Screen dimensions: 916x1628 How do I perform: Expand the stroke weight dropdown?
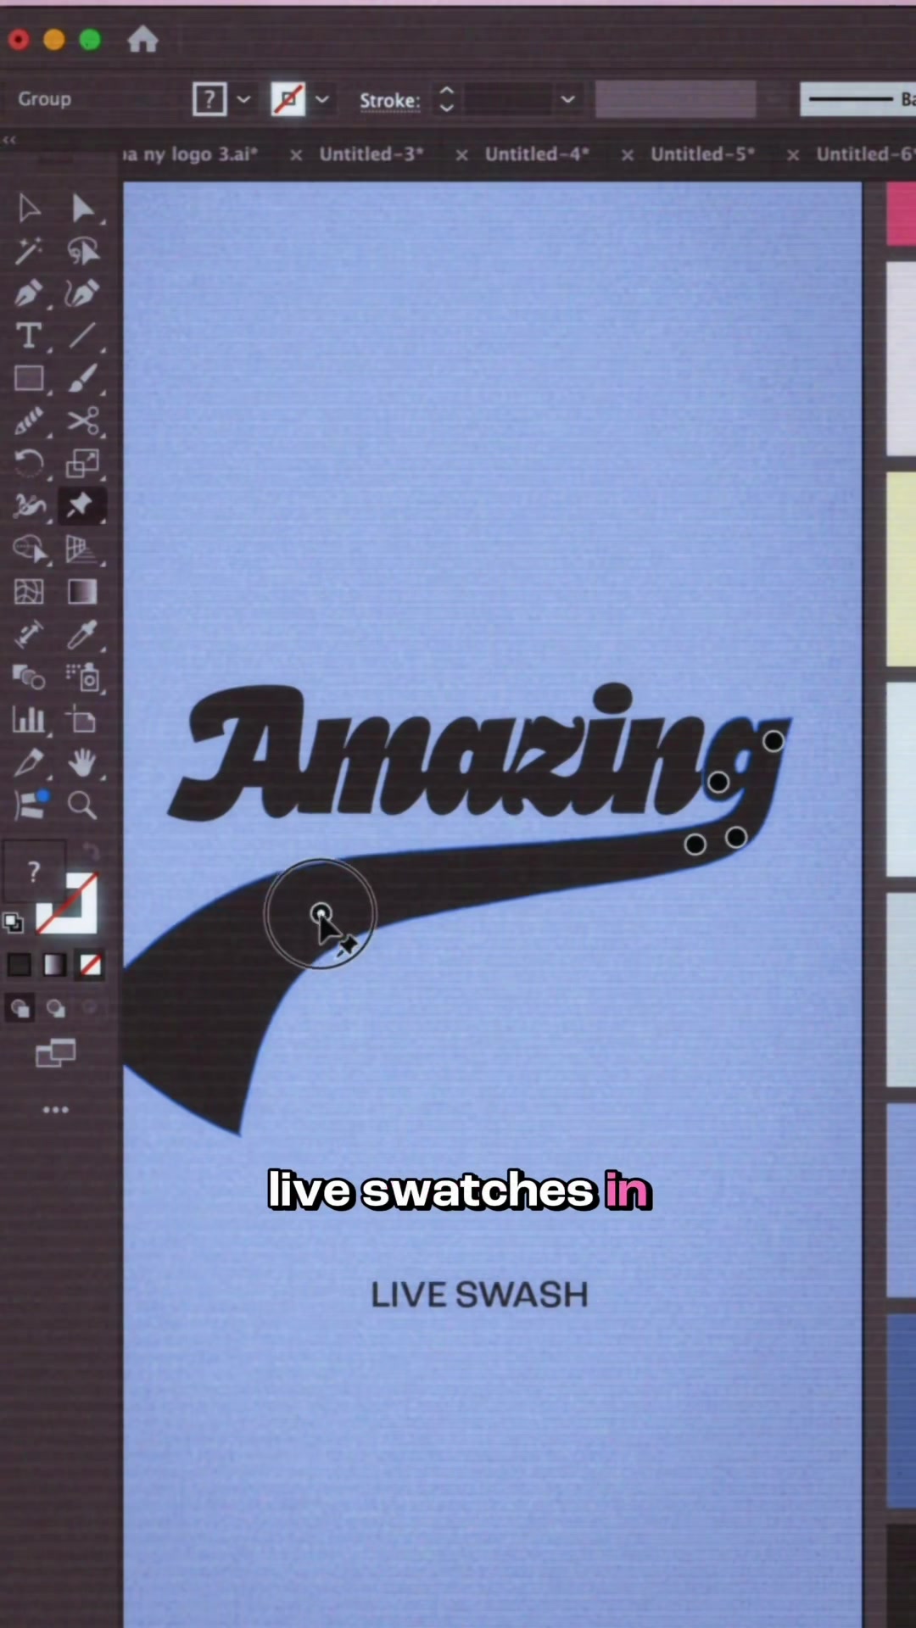coord(567,99)
